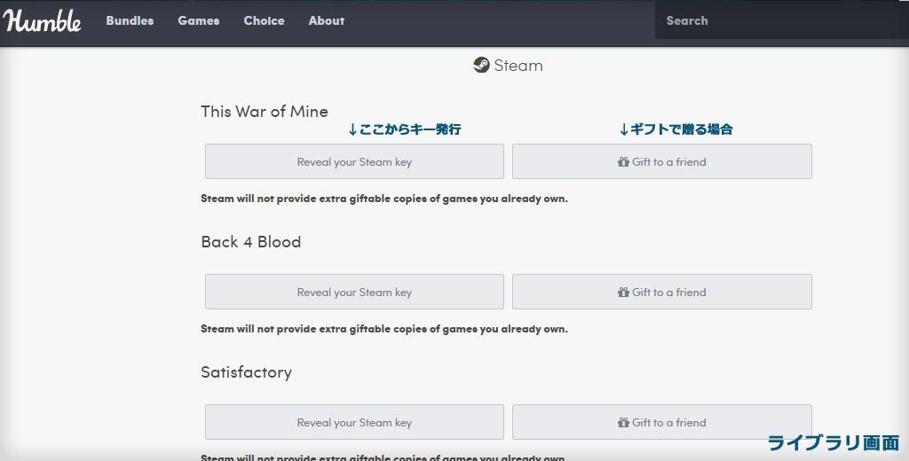
Task: Reveal Steam key for Back 4 Blood
Action: [354, 292]
